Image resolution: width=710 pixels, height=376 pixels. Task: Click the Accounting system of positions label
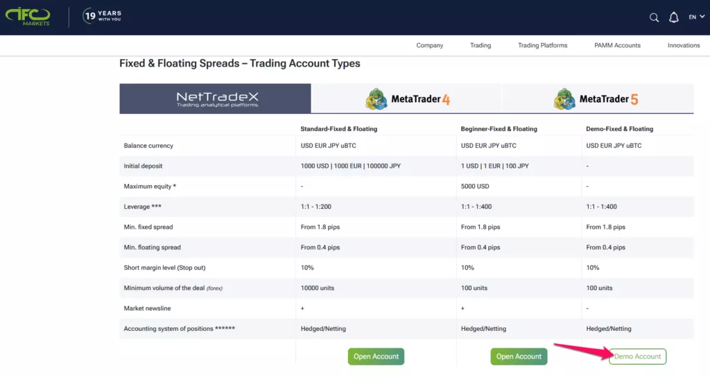(x=180, y=329)
